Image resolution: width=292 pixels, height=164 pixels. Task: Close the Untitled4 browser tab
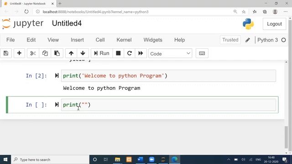52,4
